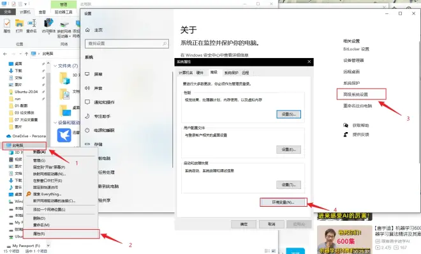
Task: Open 屏幕 in Settings sidebar
Action: 98,74
